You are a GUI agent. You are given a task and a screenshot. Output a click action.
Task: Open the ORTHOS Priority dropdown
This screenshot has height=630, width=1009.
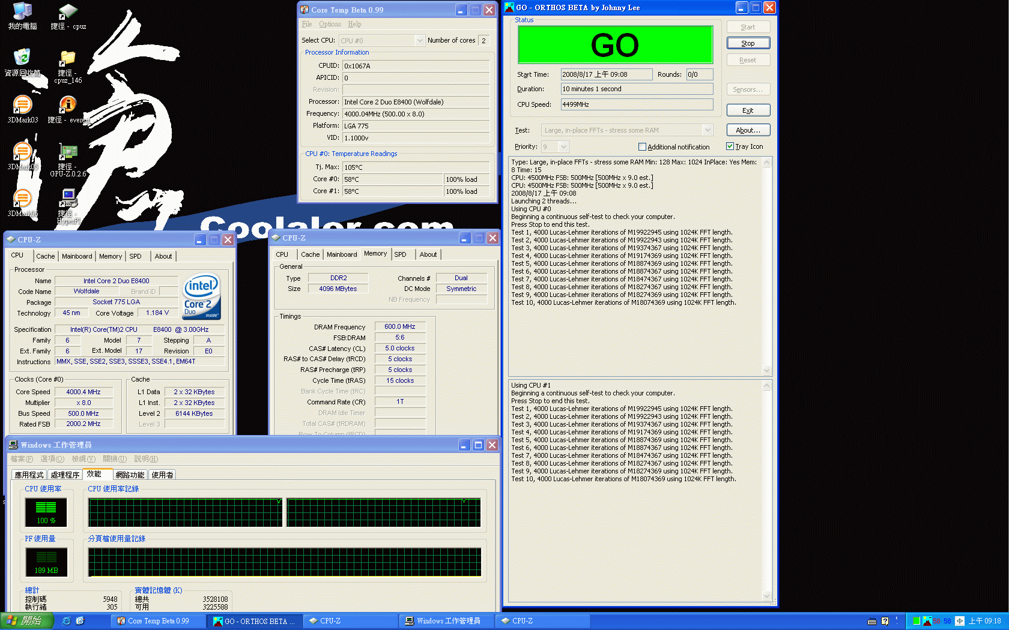(563, 147)
